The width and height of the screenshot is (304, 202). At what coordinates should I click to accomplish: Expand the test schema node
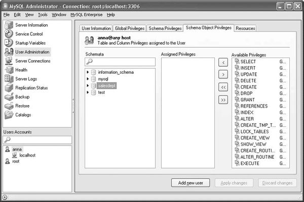(x=88, y=92)
